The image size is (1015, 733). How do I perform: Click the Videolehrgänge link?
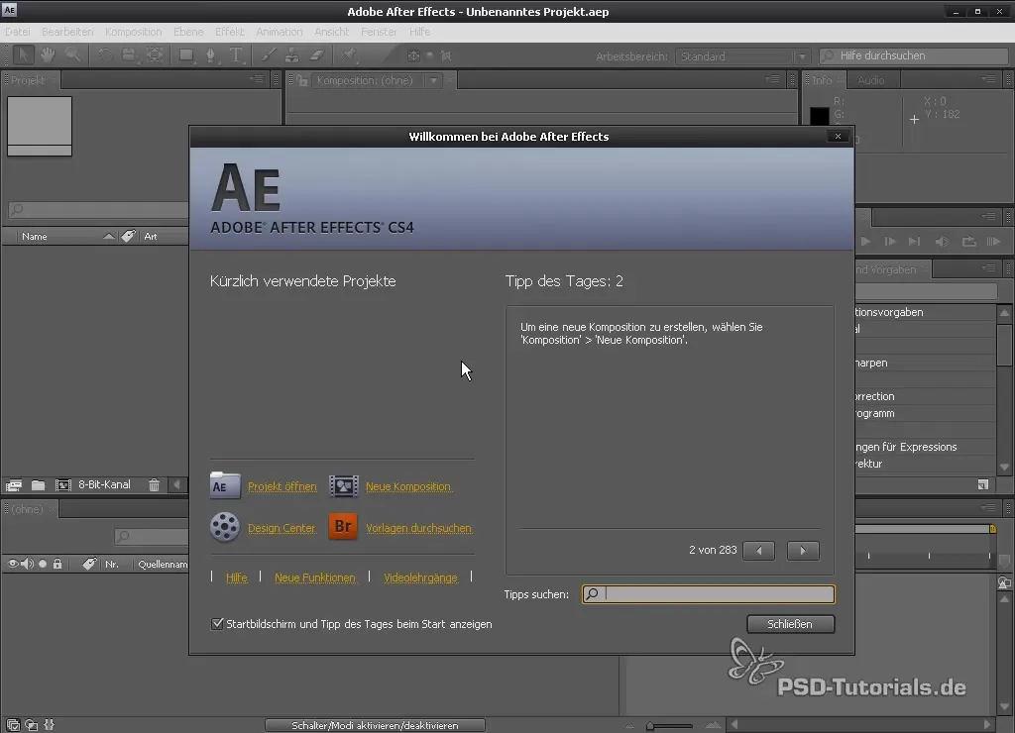(x=420, y=577)
